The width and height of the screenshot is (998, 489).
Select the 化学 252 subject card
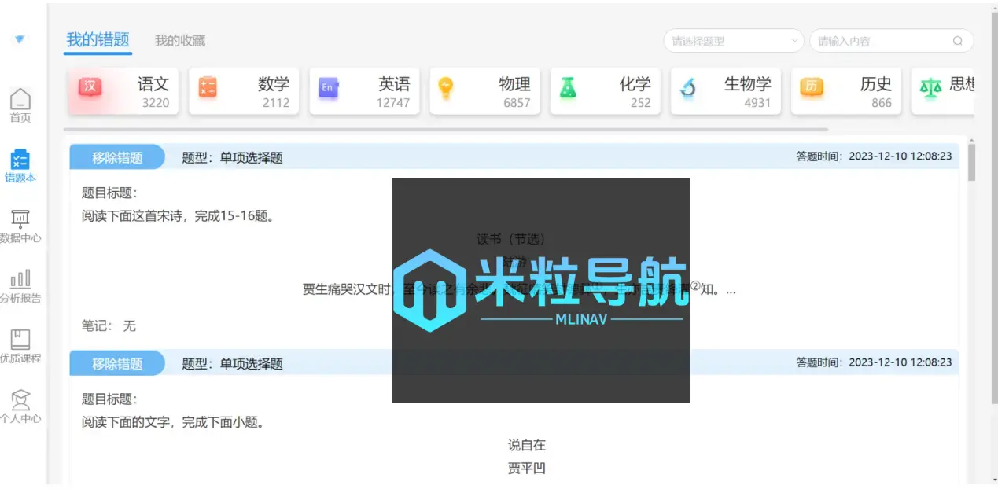(605, 91)
